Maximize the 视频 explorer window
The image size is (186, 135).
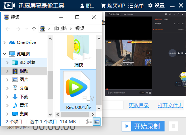[x=77, y=17]
